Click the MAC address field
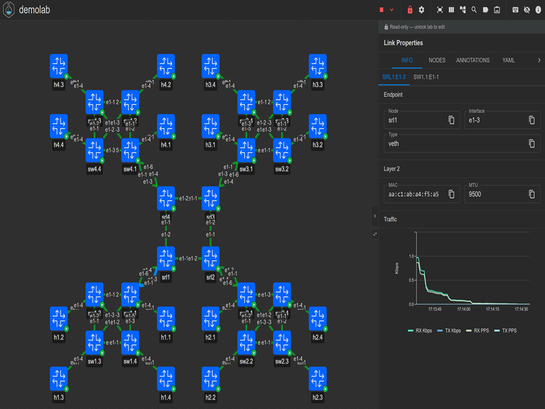This screenshot has height=409, width=545. point(422,194)
